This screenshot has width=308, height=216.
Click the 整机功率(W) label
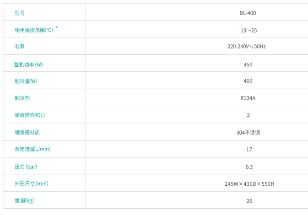(28, 64)
